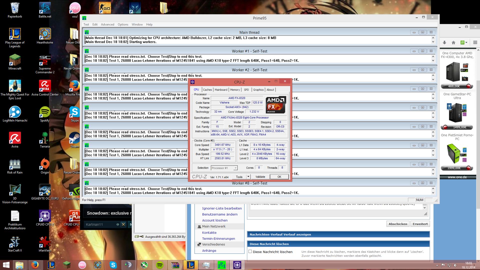480x270 pixels.
Task: Tick the 'Diese Nachricht löschen' checkbox
Action: point(250,251)
